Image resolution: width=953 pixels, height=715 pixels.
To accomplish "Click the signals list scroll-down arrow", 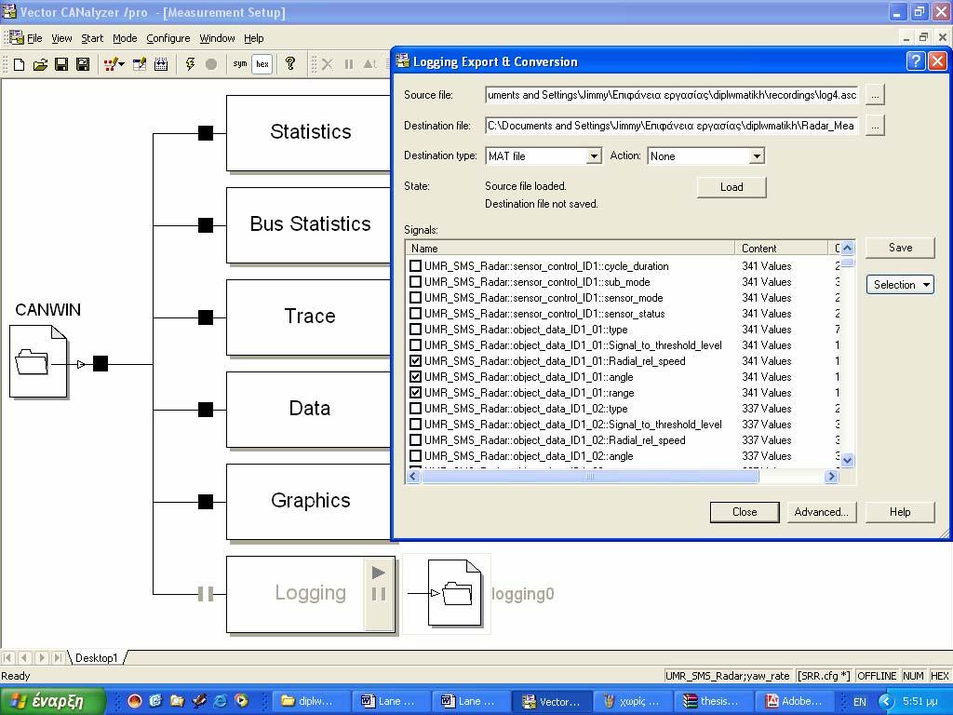I will click(847, 460).
